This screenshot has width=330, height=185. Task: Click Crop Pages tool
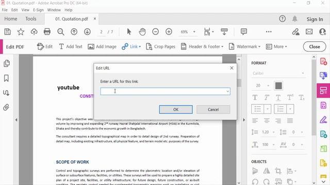tap(160, 47)
